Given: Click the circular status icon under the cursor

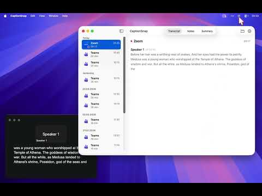Looking at the screenshot, I should [x=239, y=16].
